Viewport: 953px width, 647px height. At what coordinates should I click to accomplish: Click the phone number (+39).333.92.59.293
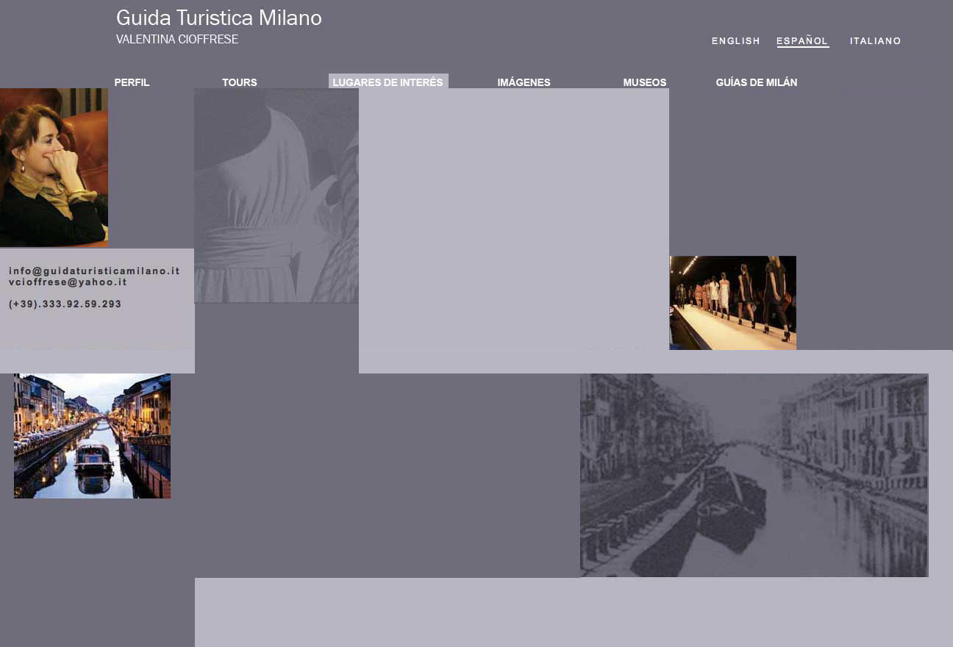click(x=65, y=304)
